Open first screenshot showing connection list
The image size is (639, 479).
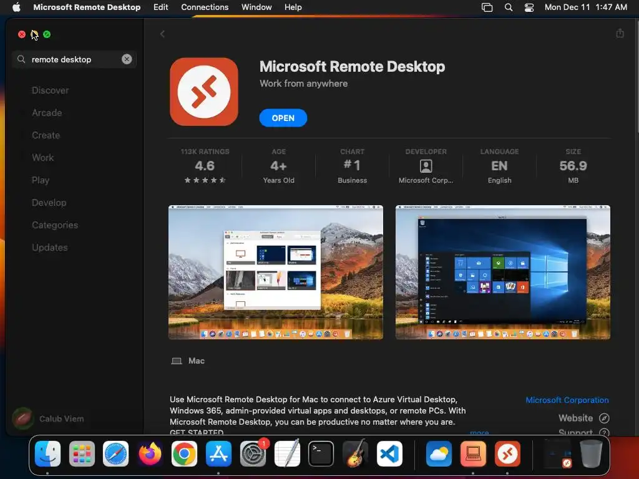pyautogui.click(x=275, y=272)
